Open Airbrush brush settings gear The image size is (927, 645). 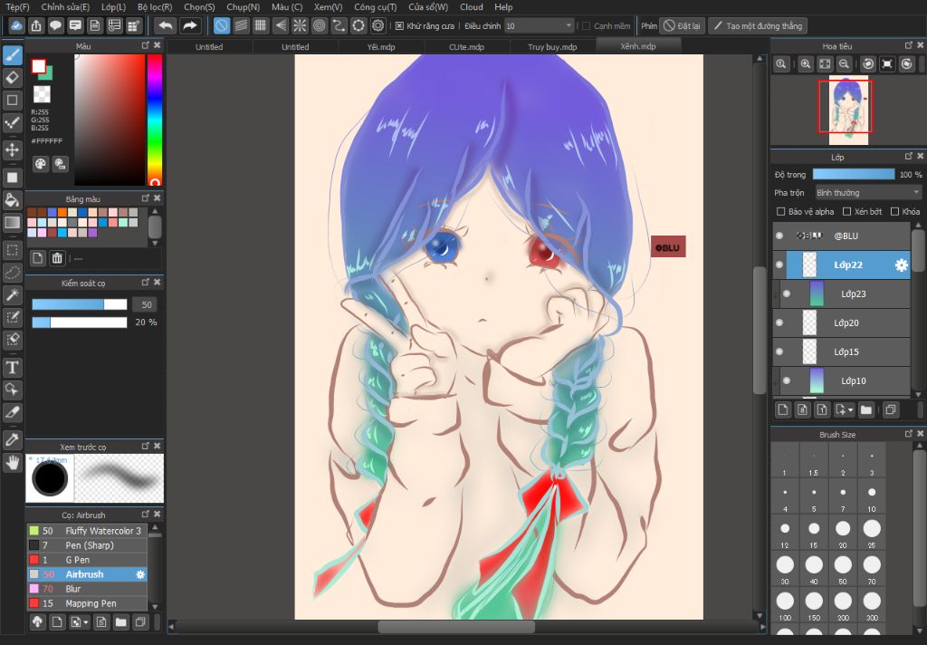140,574
